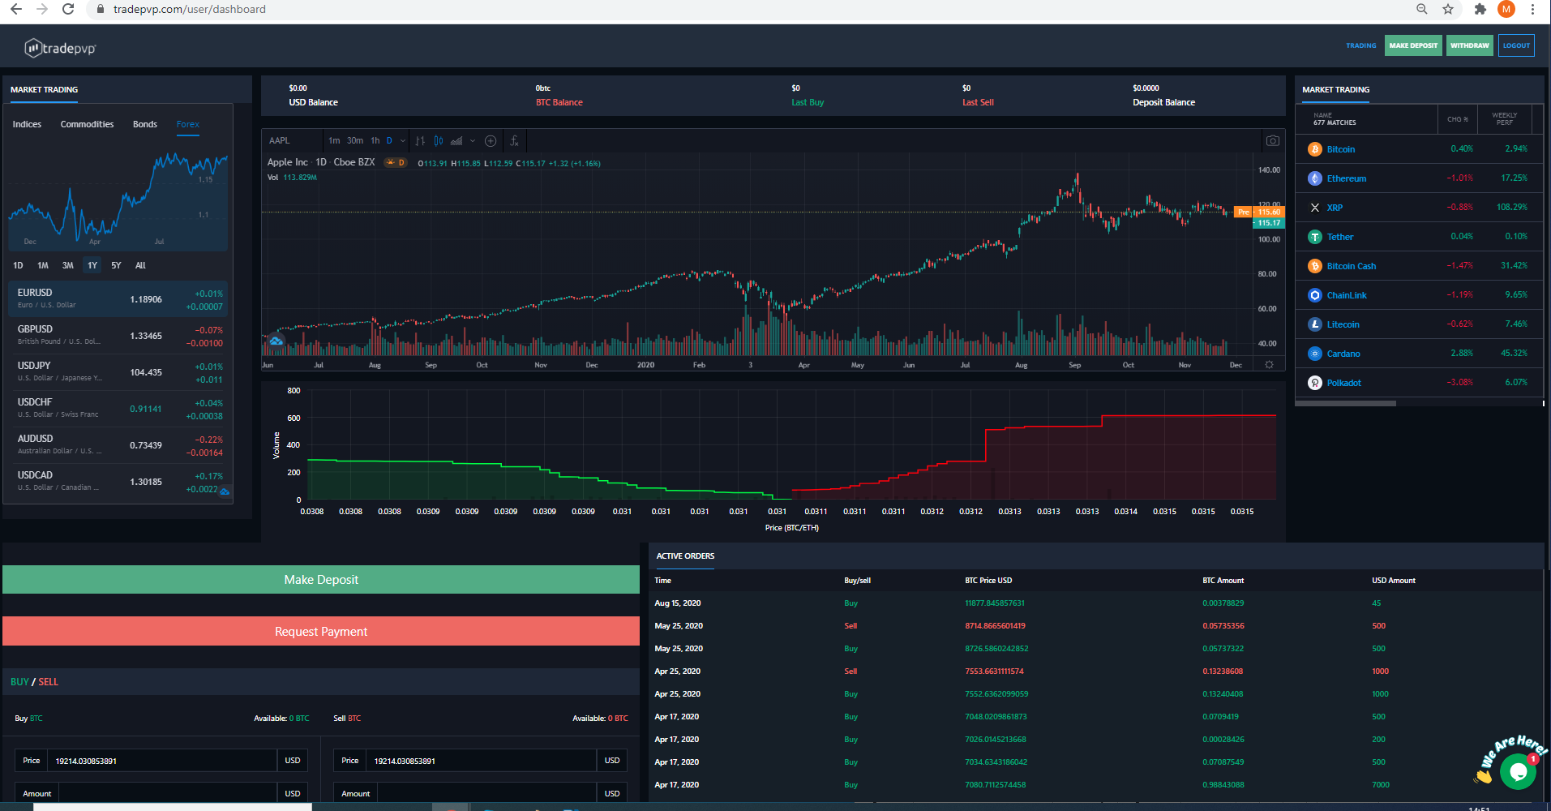Open browser zoom magnifier icon
Screen dimensions: 1551x811
[x=1422, y=9]
